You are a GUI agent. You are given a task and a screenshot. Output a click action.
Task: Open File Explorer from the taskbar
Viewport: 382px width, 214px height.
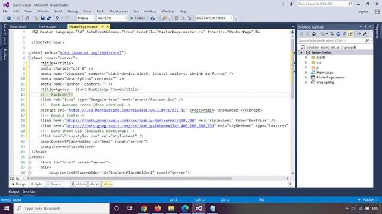(171, 209)
